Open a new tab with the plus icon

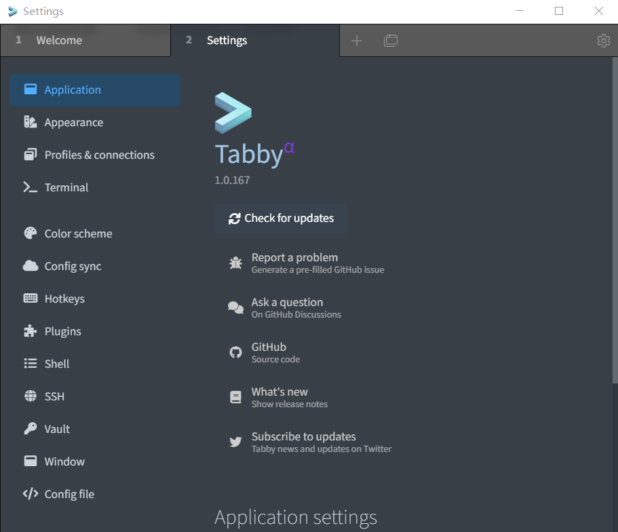click(x=357, y=41)
